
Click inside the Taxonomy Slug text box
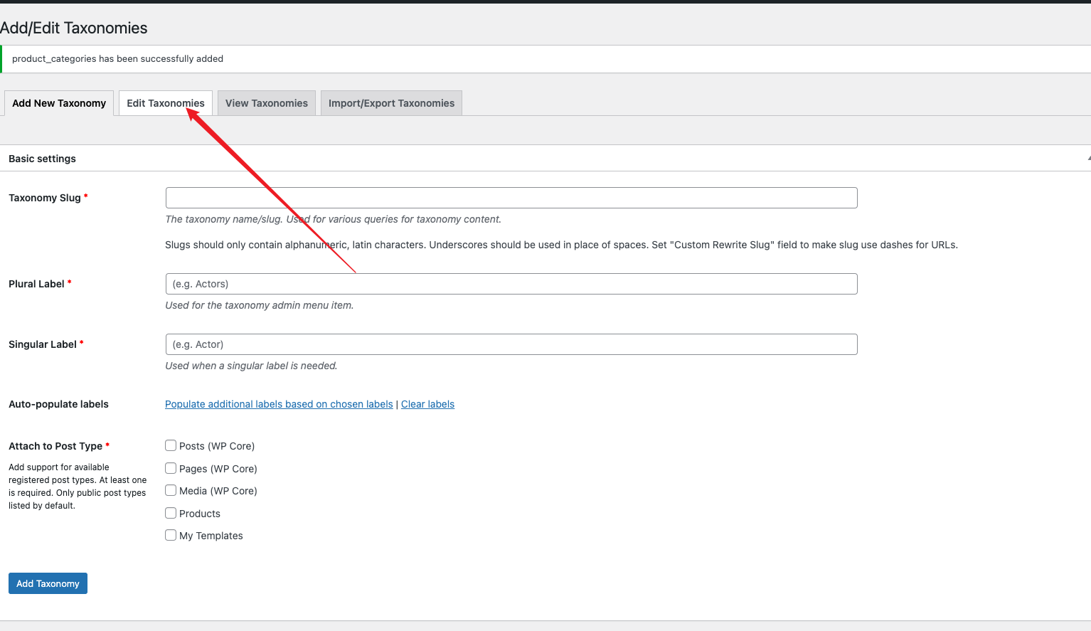(511, 198)
